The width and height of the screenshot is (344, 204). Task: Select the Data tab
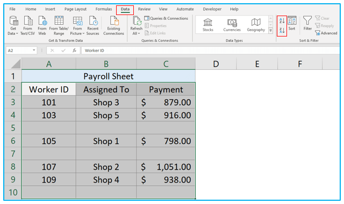125,10
